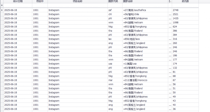Select the +856/老挝/laos cell

point(145,39)
